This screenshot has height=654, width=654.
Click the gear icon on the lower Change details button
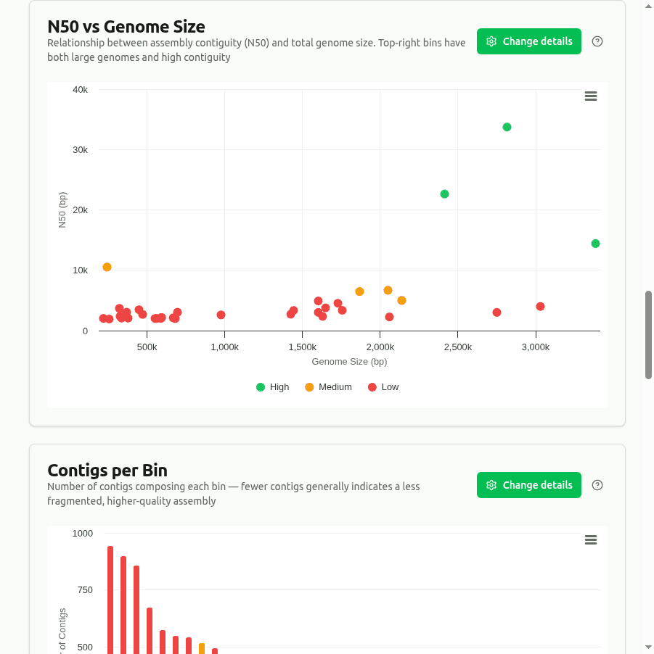491,485
